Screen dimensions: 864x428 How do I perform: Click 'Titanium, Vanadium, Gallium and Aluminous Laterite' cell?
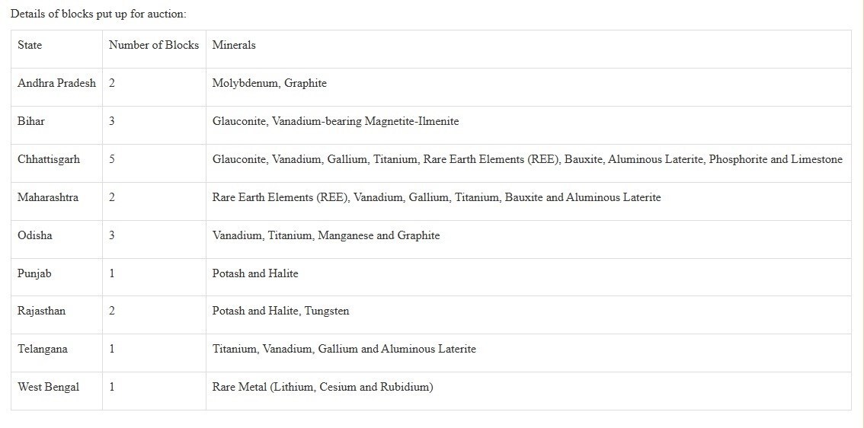tap(529, 353)
